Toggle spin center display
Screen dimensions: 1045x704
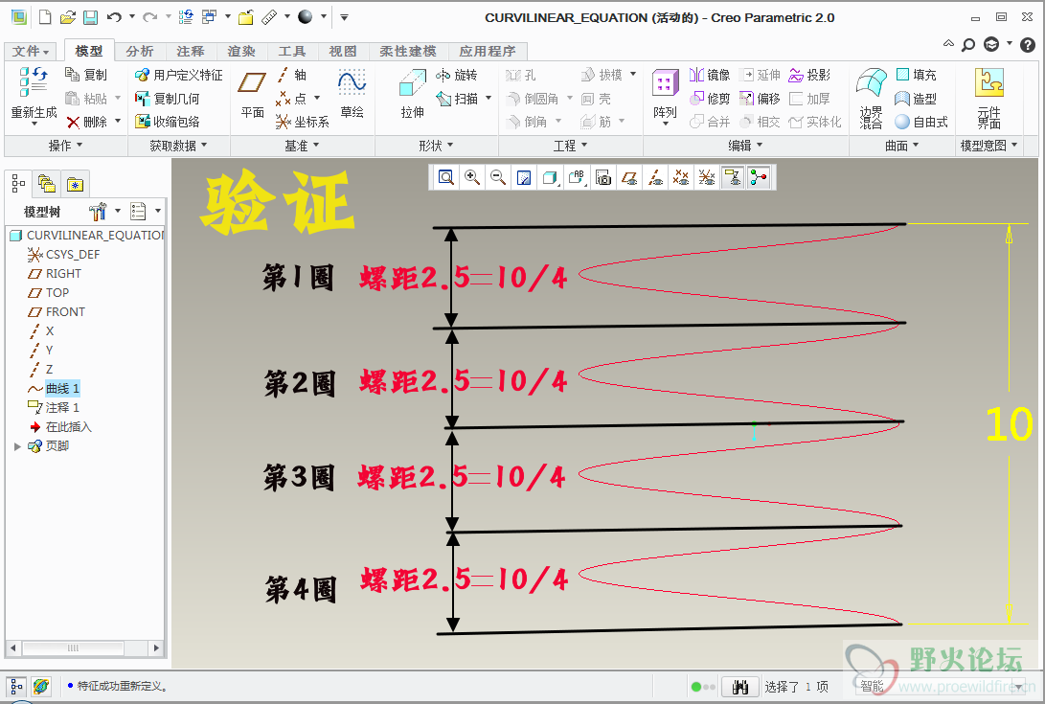tap(759, 177)
